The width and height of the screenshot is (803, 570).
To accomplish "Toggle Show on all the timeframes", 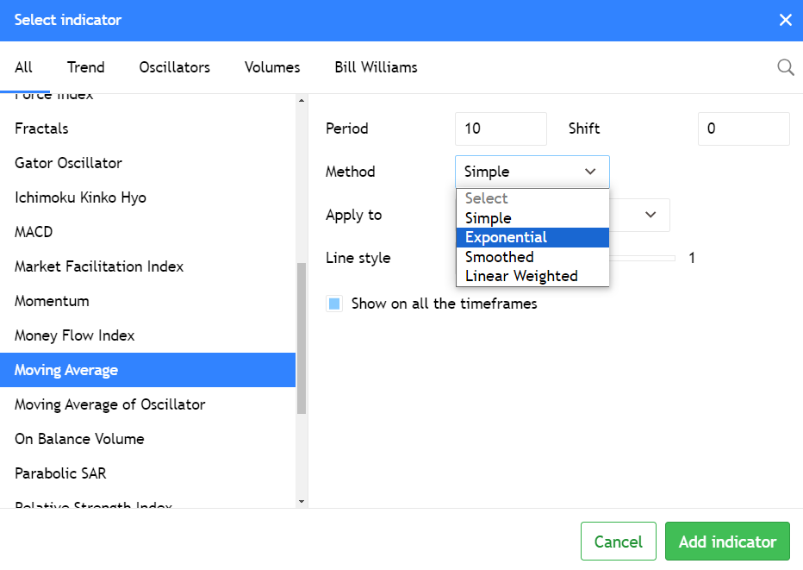I will pyautogui.click(x=334, y=304).
